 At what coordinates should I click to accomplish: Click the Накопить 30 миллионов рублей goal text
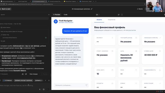127,58
